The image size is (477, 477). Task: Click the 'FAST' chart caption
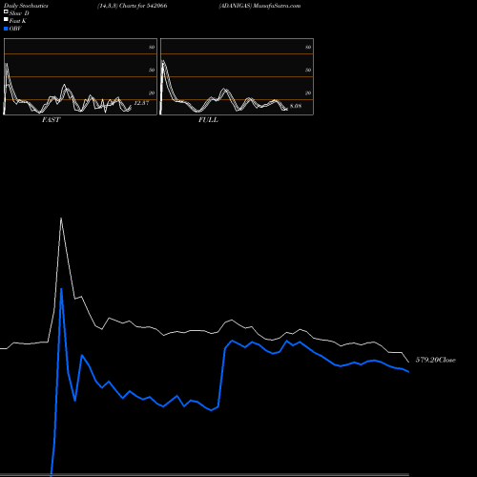(x=51, y=120)
